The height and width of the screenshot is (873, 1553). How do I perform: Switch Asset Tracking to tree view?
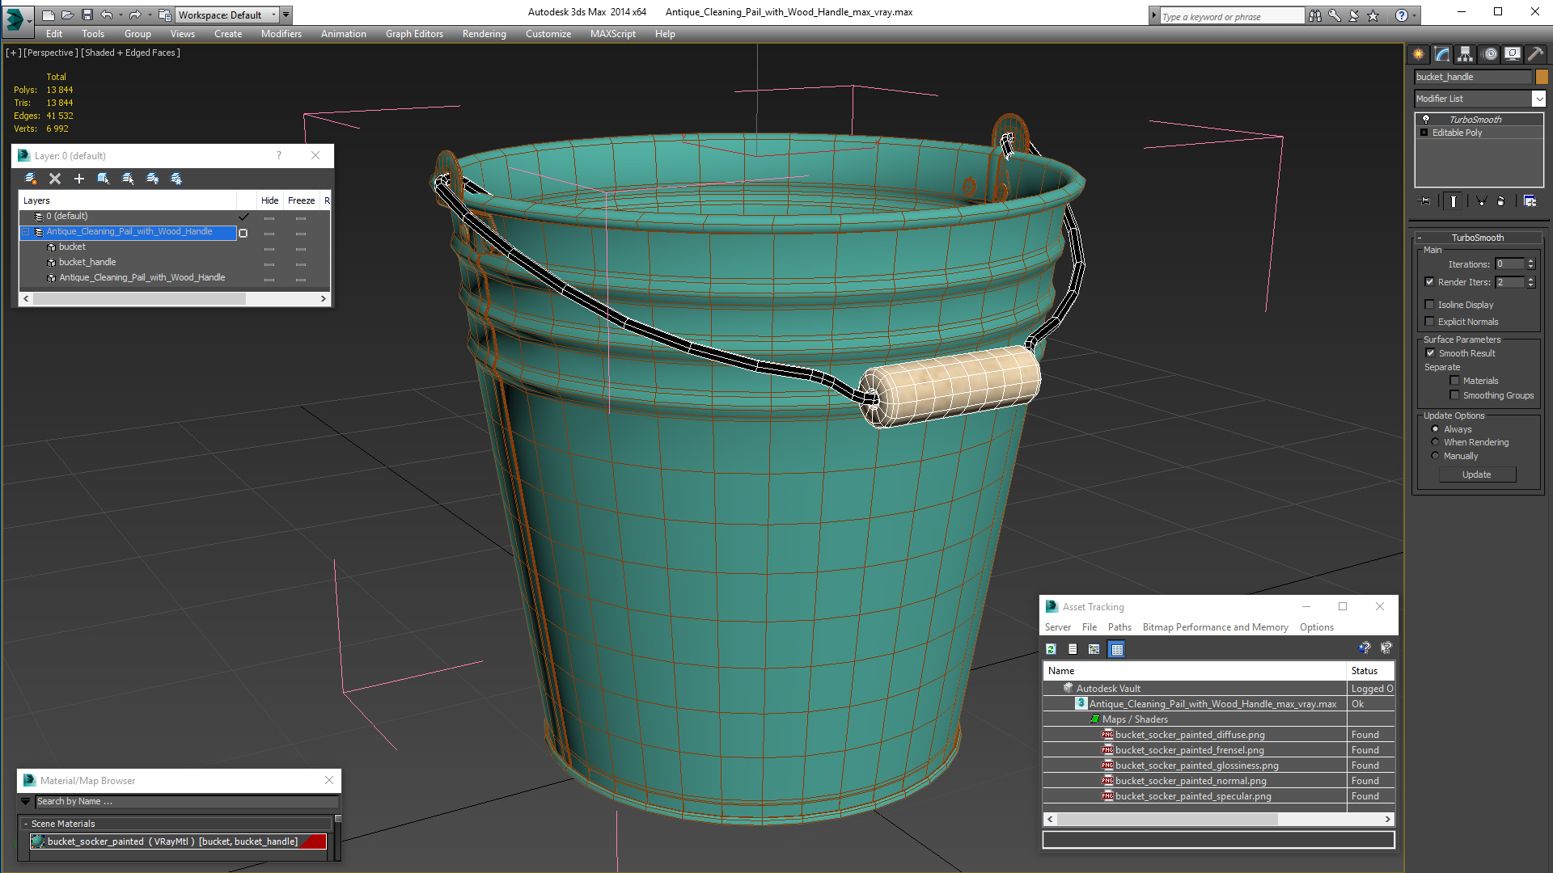tap(1094, 649)
